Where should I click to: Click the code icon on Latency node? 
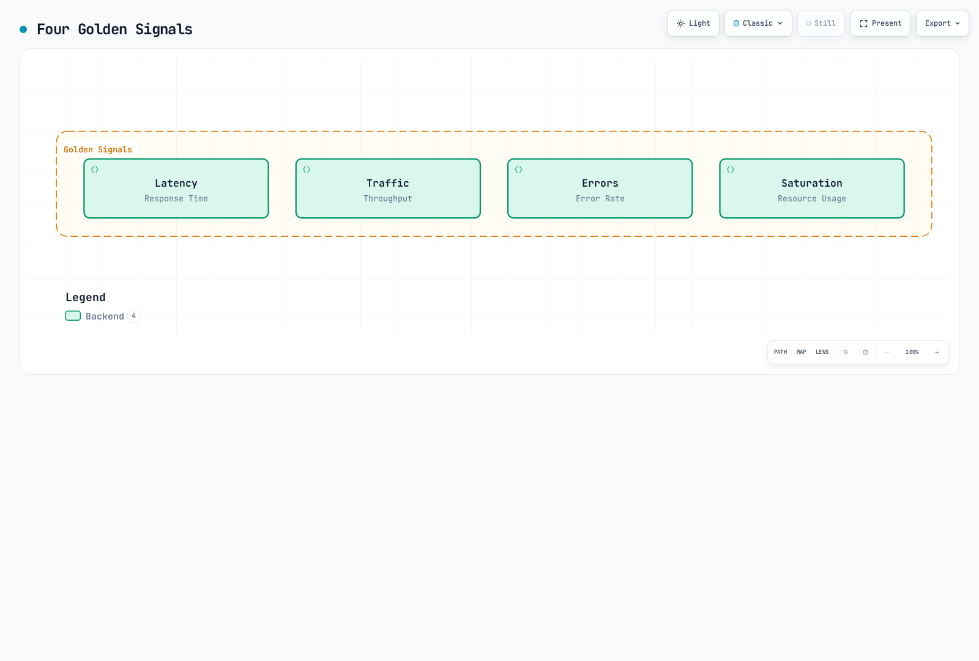click(95, 170)
